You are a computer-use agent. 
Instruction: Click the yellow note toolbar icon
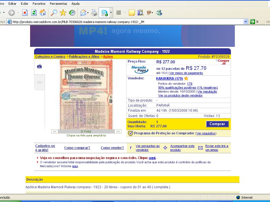(x=132, y=13)
